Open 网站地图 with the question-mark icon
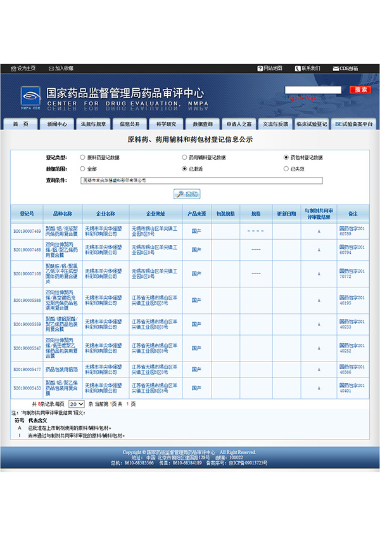The image size is (380, 536). click(x=270, y=69)
